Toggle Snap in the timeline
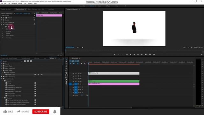The image size is (204, 115). click(x=74, y=64)
